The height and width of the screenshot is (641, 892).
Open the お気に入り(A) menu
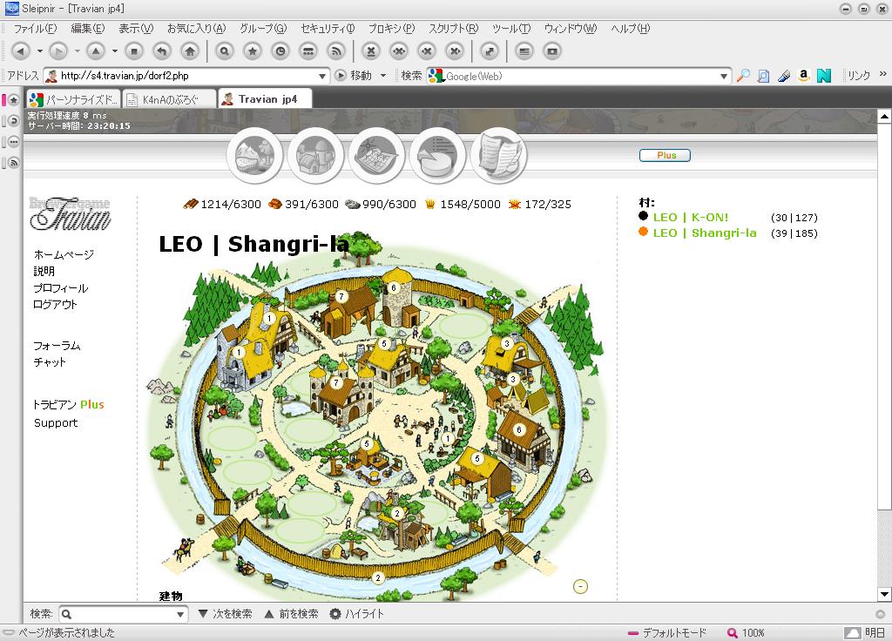pyautogui.click(x=196, y=29)
